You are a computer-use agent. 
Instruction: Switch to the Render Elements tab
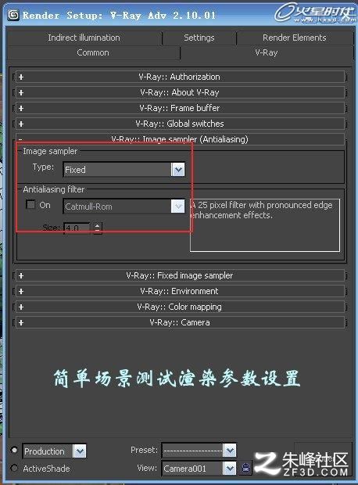click(x=295, y=38)
